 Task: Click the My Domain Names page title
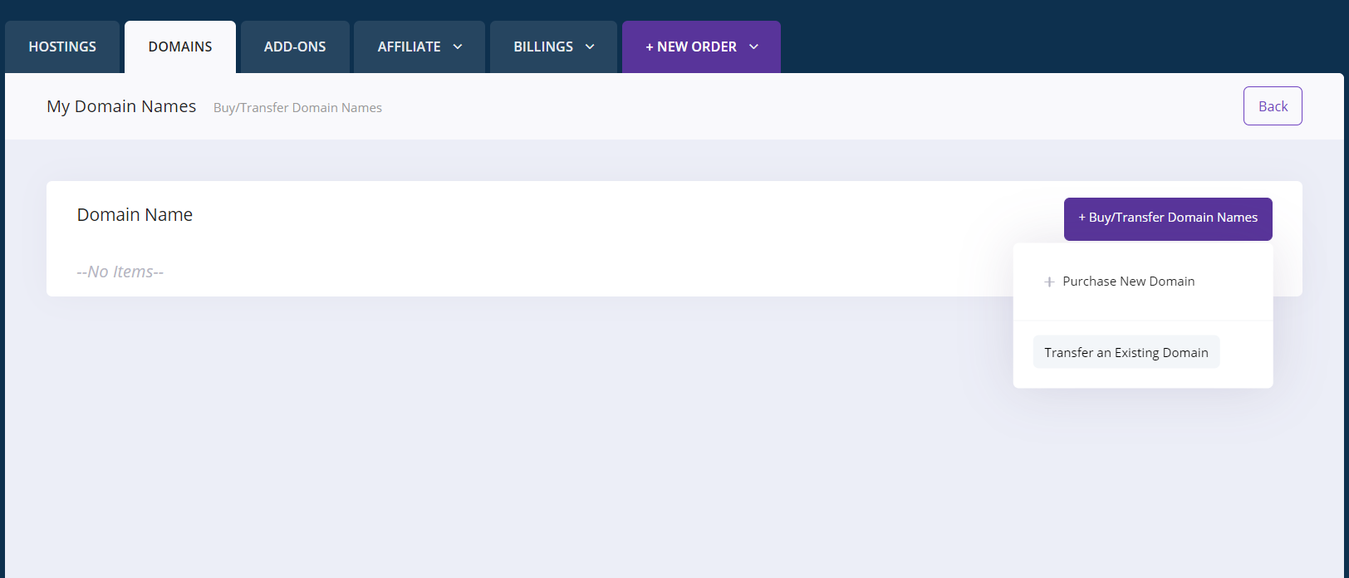point(121,106)
